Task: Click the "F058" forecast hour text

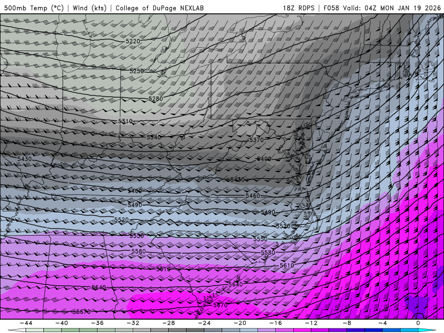Action: point(331,8)
